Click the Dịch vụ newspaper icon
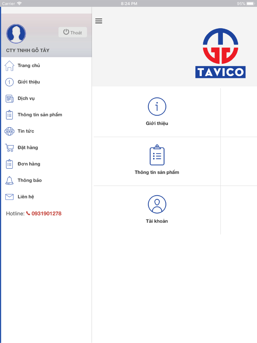This screenshot has height=343, width=257. [x=10, y=98]
